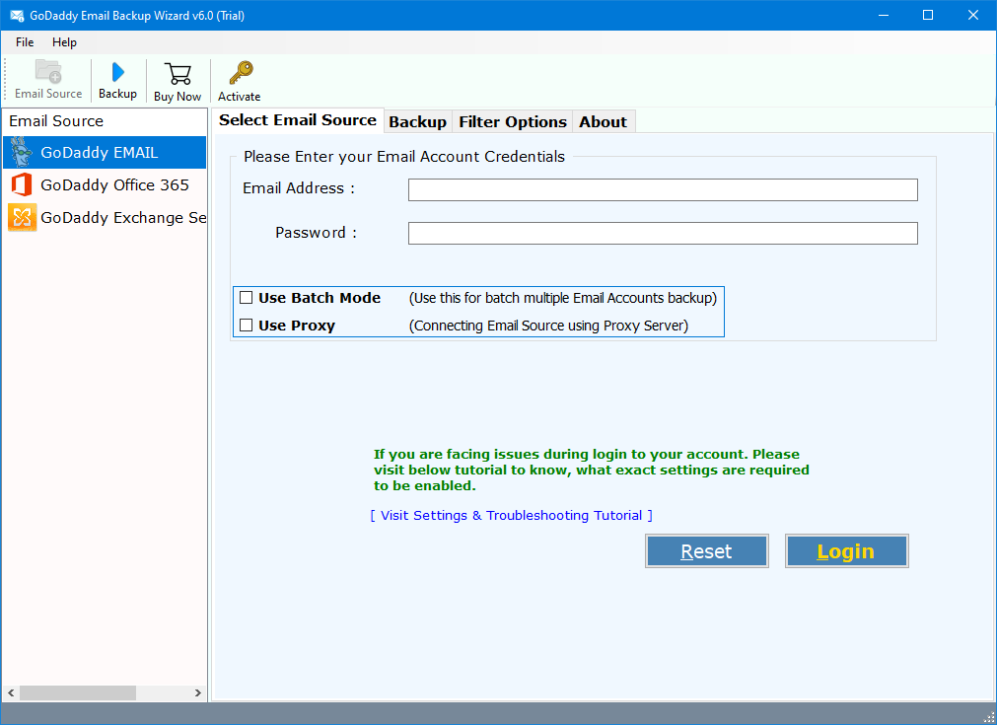Image resolution: width=997 pixels, height=725 pixels.
Task: Open the Help menu
Action: pyautogui.click(x=64, y=42)
